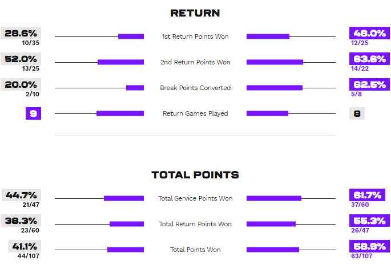Click left bar for 2nd Return Points Won
The image size is (391, 269).
(120, 62)
